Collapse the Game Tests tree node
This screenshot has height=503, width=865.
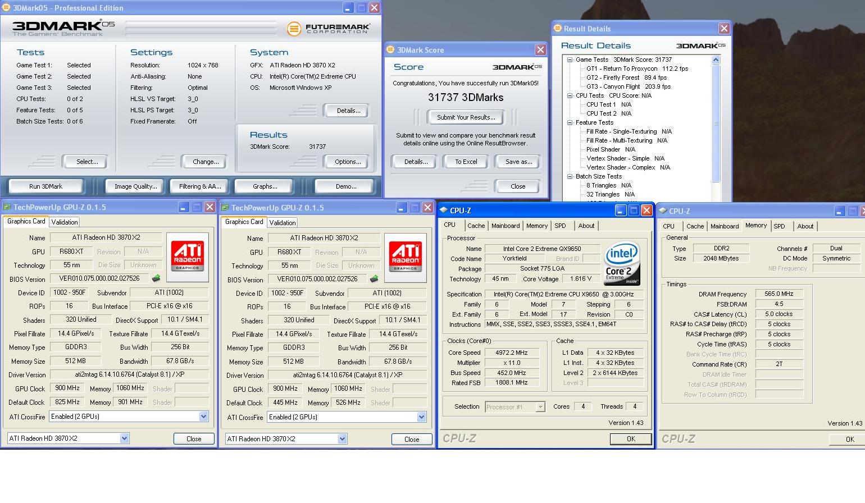click(570, 60)
